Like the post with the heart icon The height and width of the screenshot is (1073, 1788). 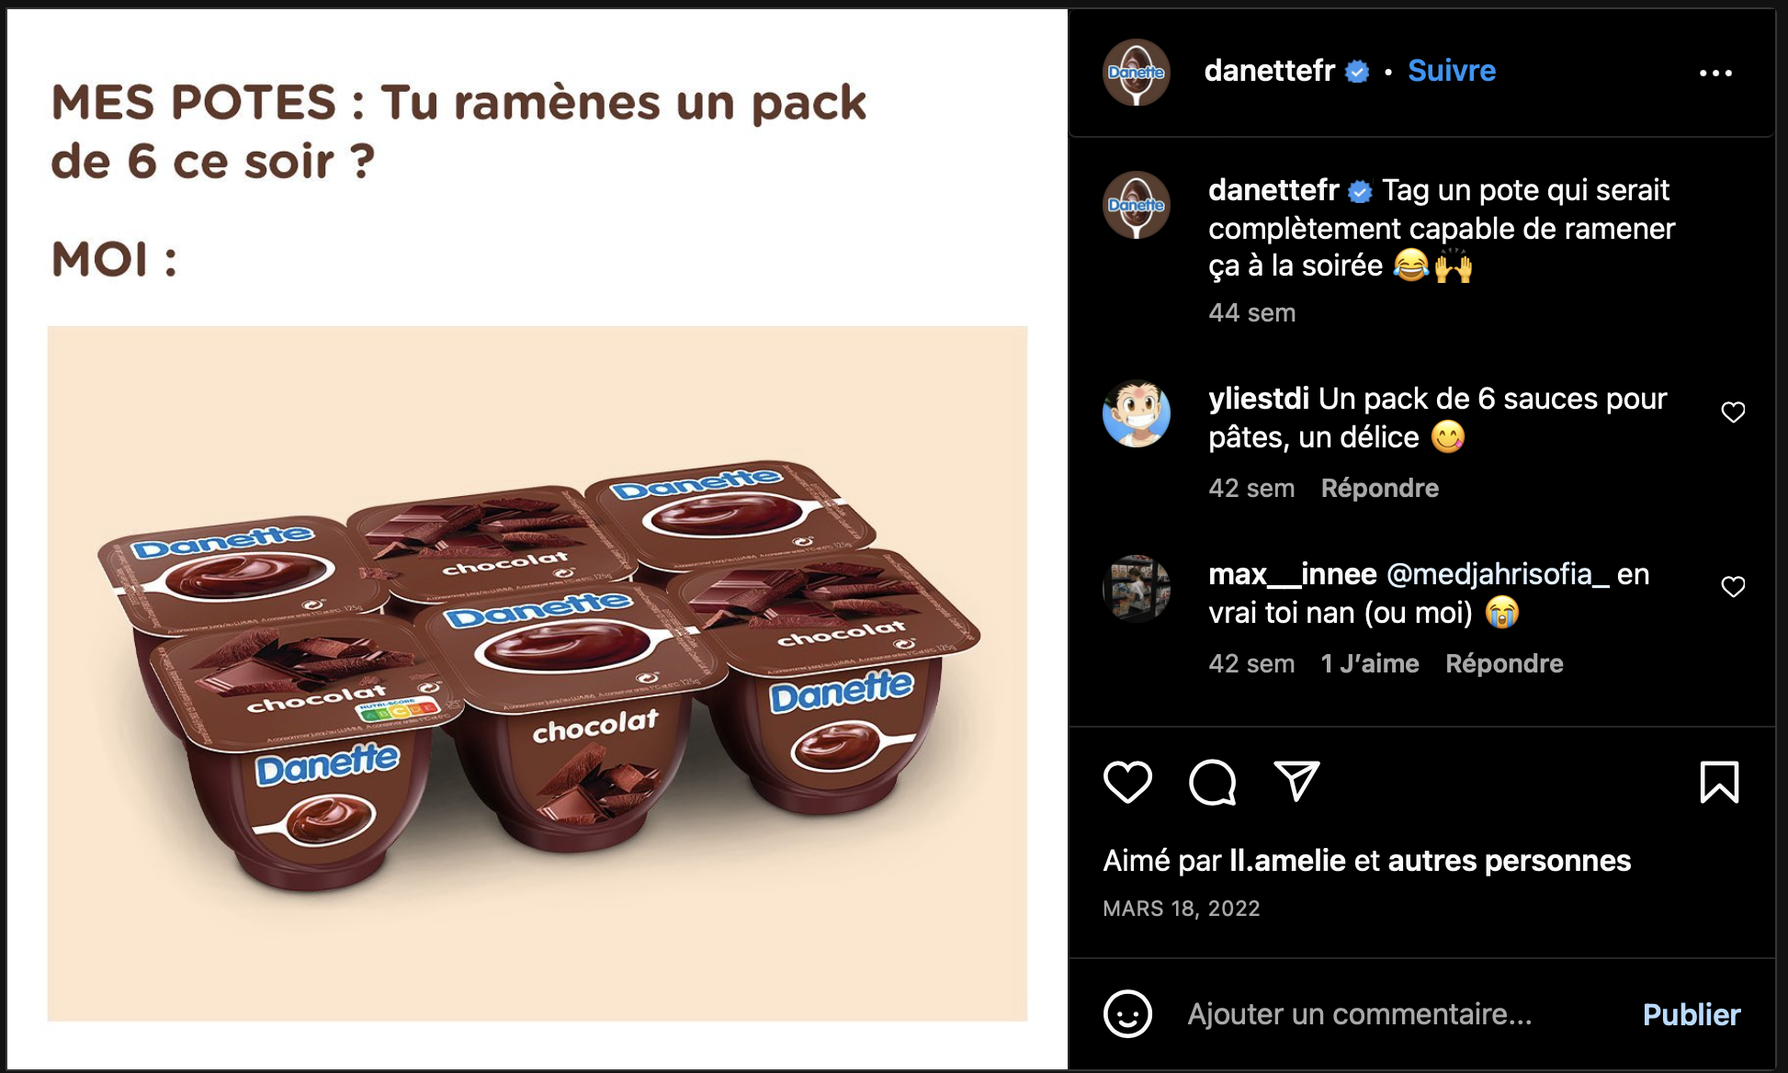point(1127,783)
